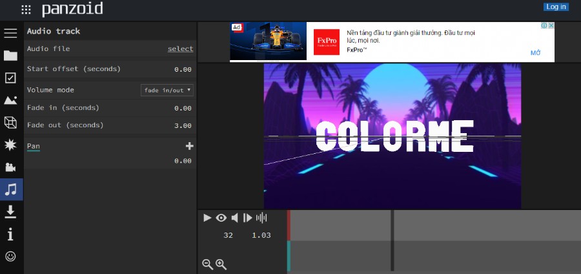Edit the Pan 0.00 value
Viewport: 581px width, 274px height.
(x=183, y=161)
